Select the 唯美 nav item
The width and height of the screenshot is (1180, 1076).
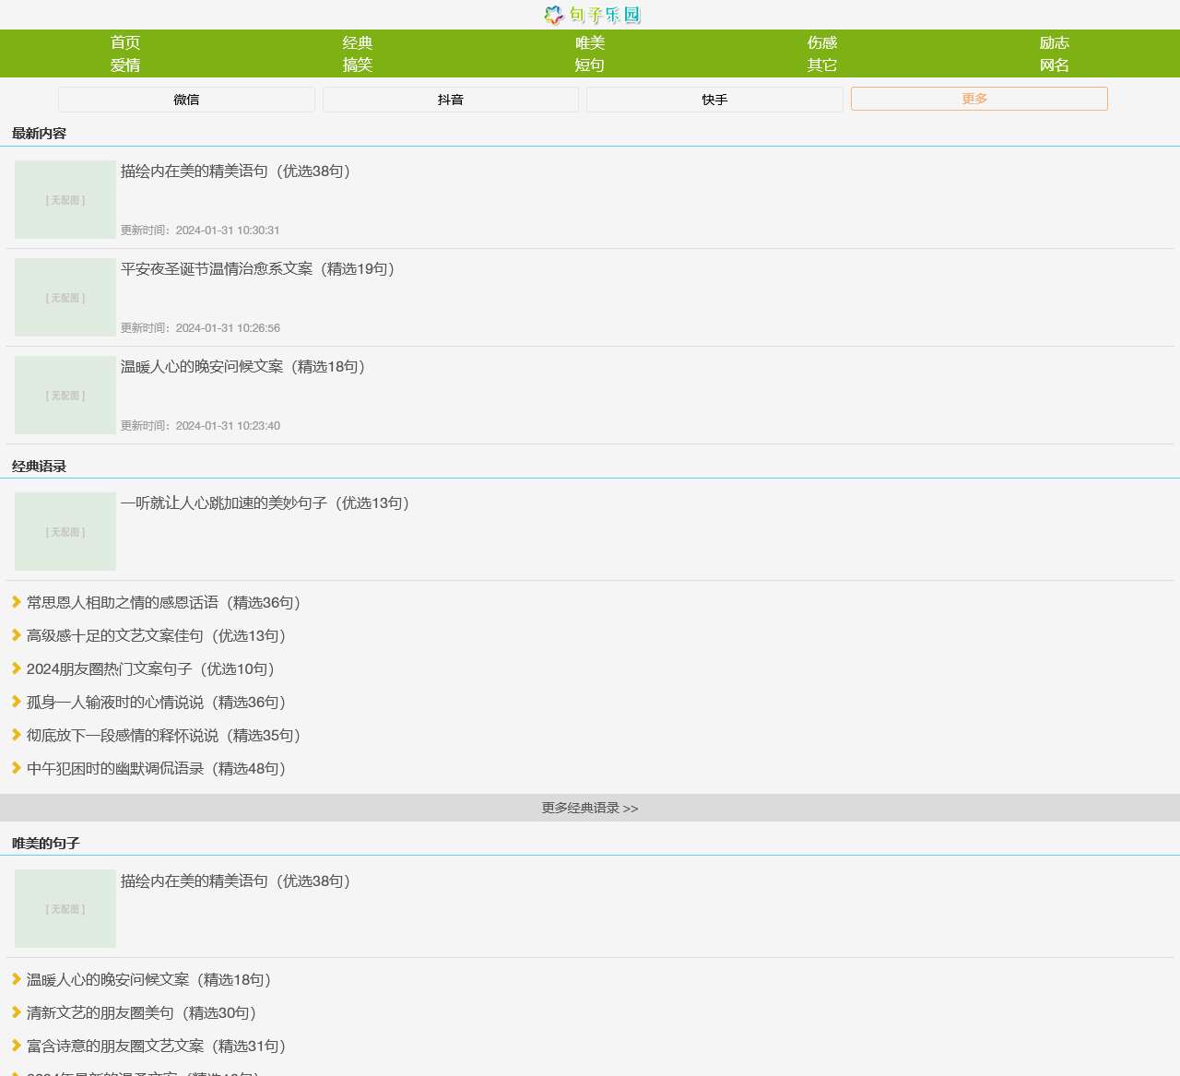590,42
